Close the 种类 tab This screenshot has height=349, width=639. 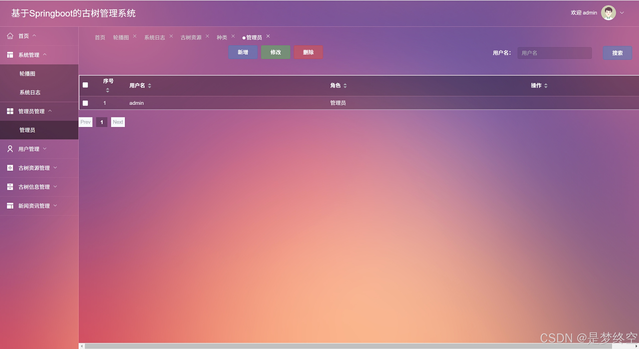(233, 36)
